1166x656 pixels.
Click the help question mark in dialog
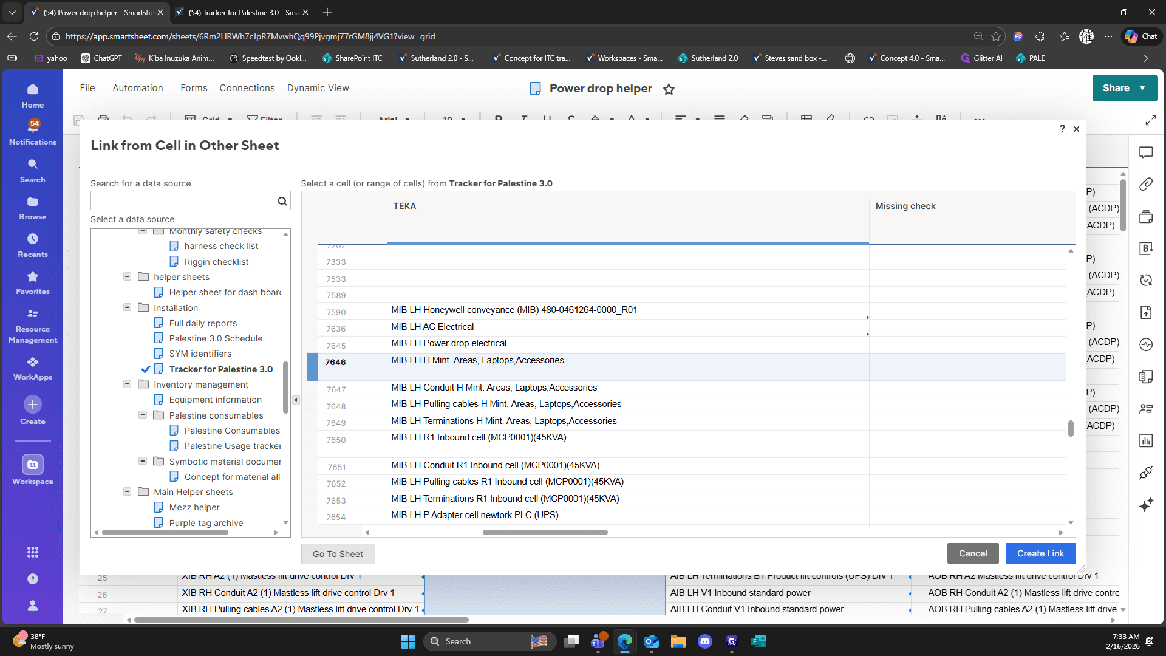(1062, 129)
